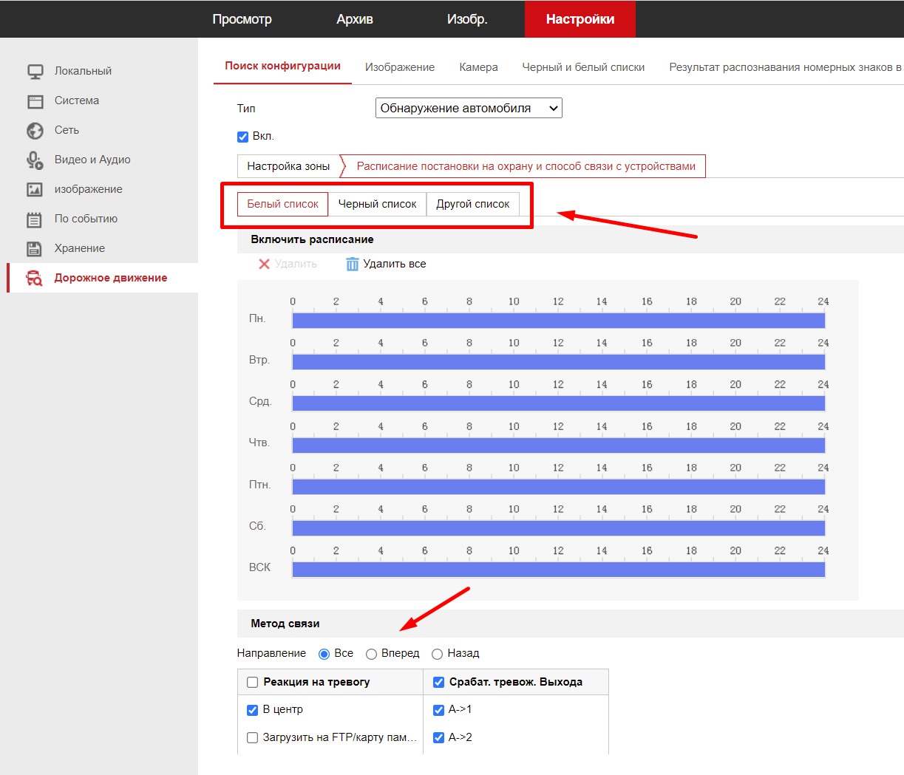The height and width of the screenshot is (775, 904).
Task: Click the Local monitor icon in sidebar
Action: click(x=35, y=72)
